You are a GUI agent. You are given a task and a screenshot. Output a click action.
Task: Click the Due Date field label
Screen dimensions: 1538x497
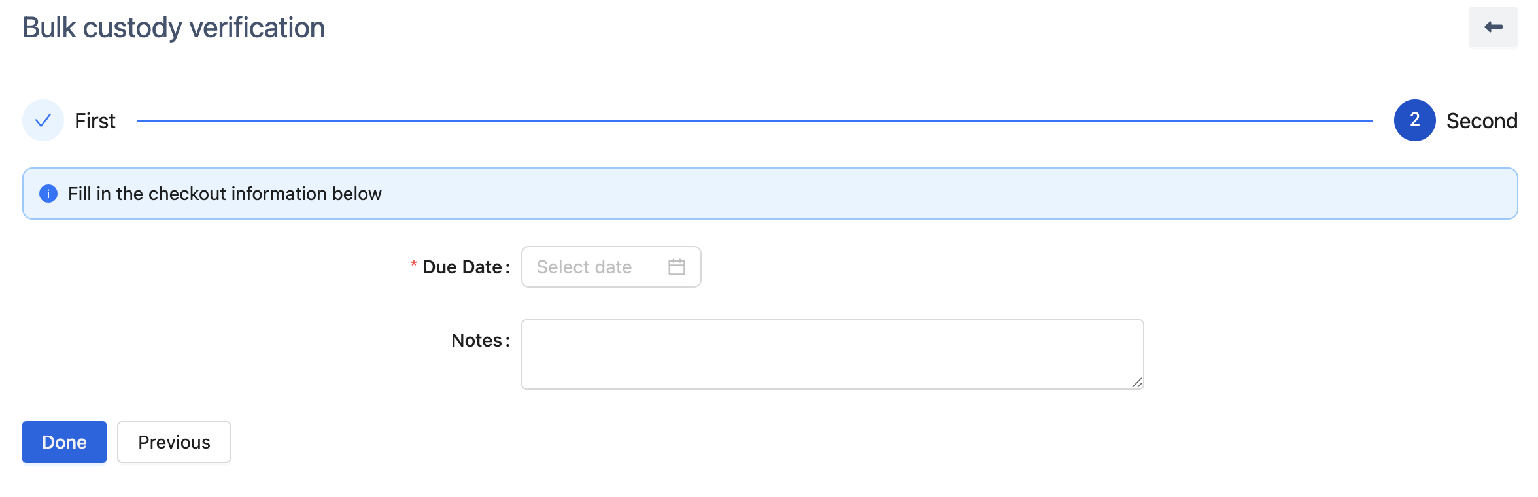462,267
